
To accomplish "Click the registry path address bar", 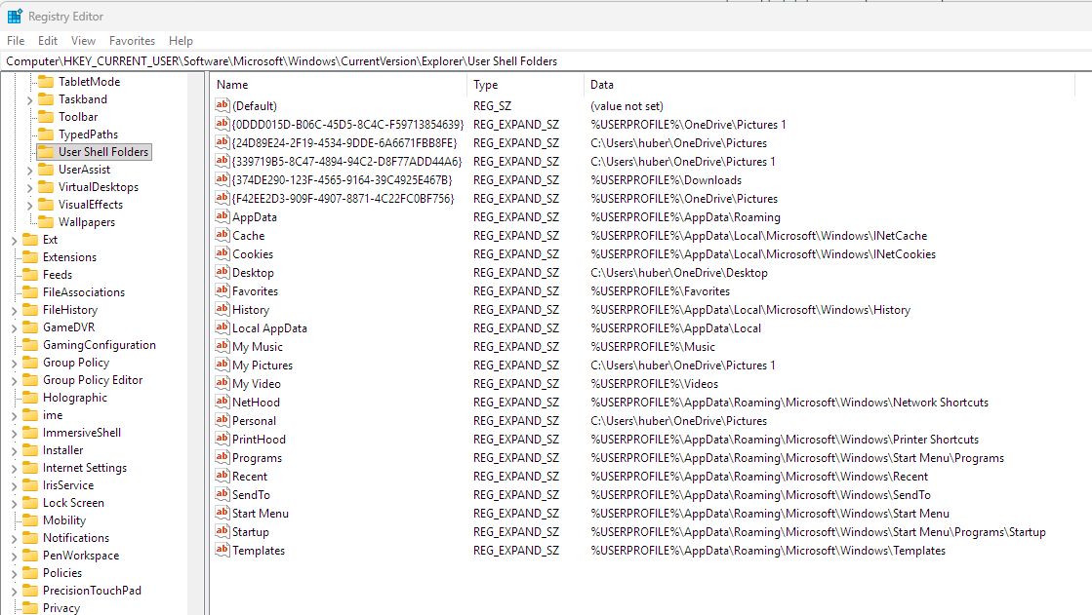I will click(546, 61).
